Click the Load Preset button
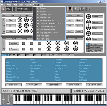The height and width of the screenshot is (106, 107). [x=54, y=85]
